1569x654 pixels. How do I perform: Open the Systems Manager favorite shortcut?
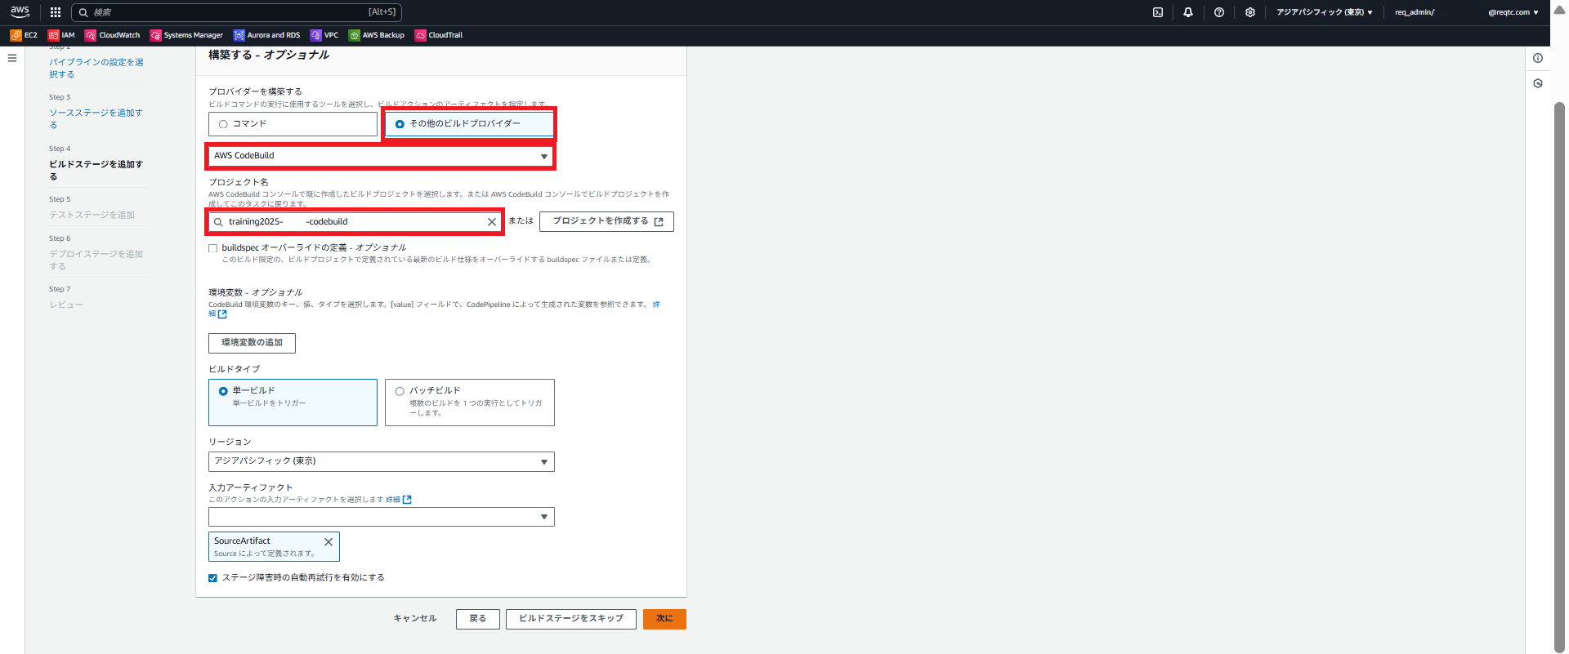[x=186, y=35]
